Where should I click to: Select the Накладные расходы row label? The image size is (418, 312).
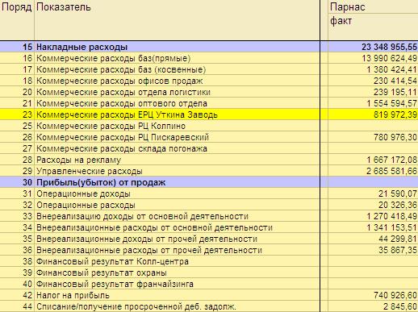(177, 47)
